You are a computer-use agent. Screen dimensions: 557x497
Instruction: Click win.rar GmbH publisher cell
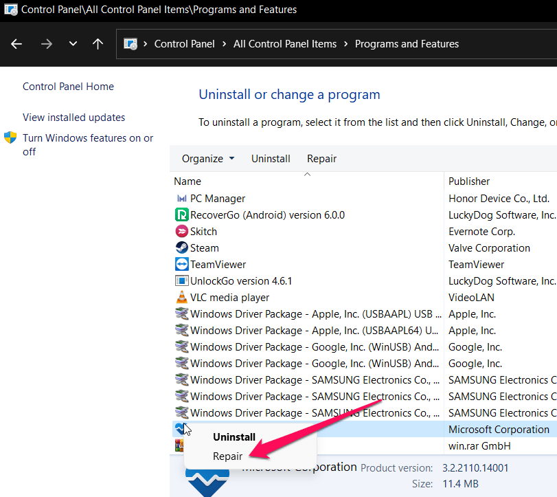click(479, 446)
